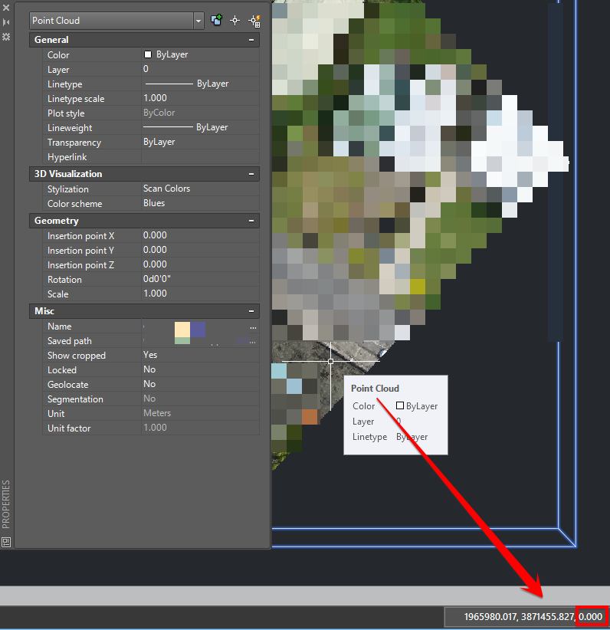Click the Insertion point X label
This screenshot has width=610, height=630.
tap(80, 236)
